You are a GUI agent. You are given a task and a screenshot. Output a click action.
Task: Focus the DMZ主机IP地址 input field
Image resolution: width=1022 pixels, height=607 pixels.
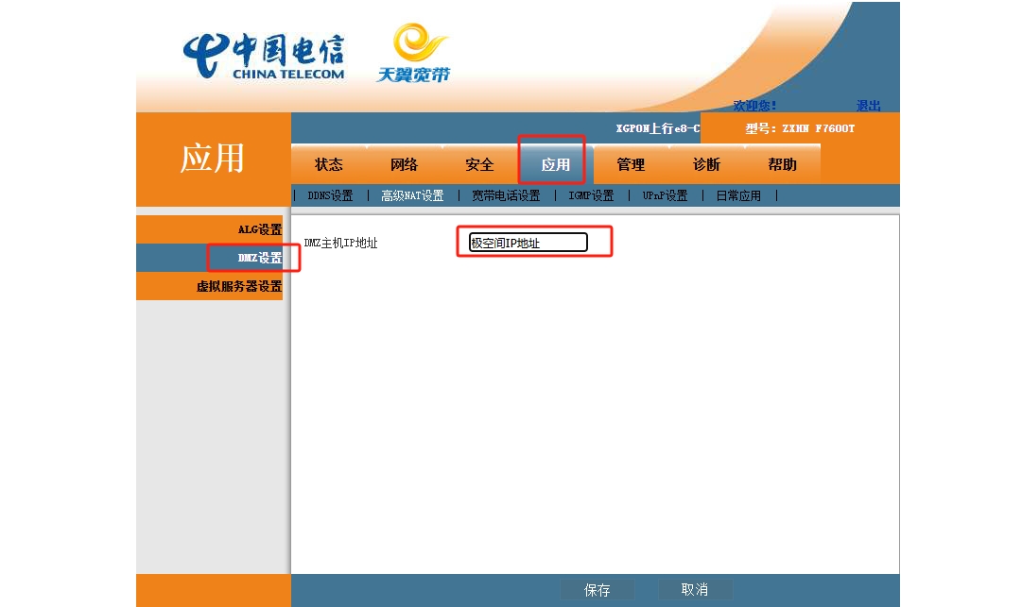coord(528,243)
